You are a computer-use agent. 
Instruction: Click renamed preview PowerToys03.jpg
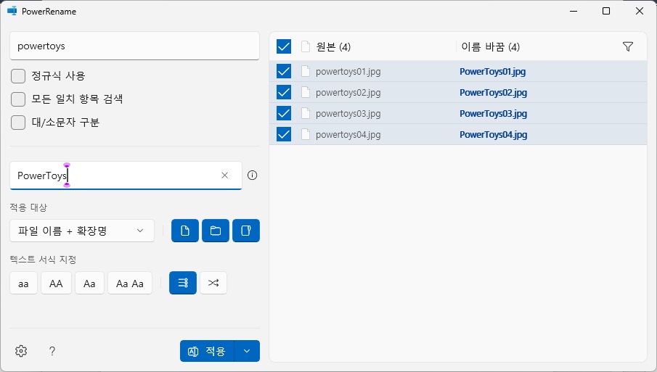pyautogui.click(x=493, y=113)
